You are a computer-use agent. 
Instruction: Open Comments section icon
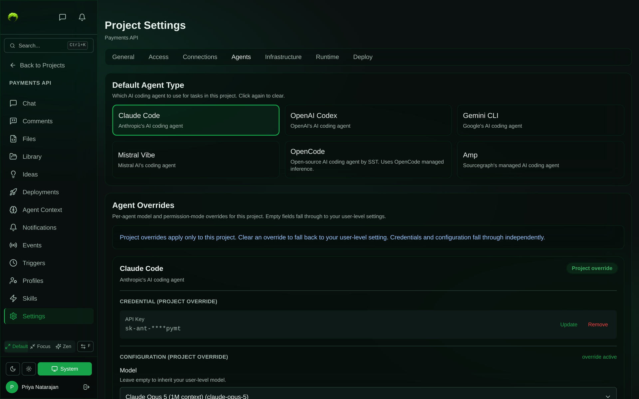pyautogui.click(x=13, y=121)
